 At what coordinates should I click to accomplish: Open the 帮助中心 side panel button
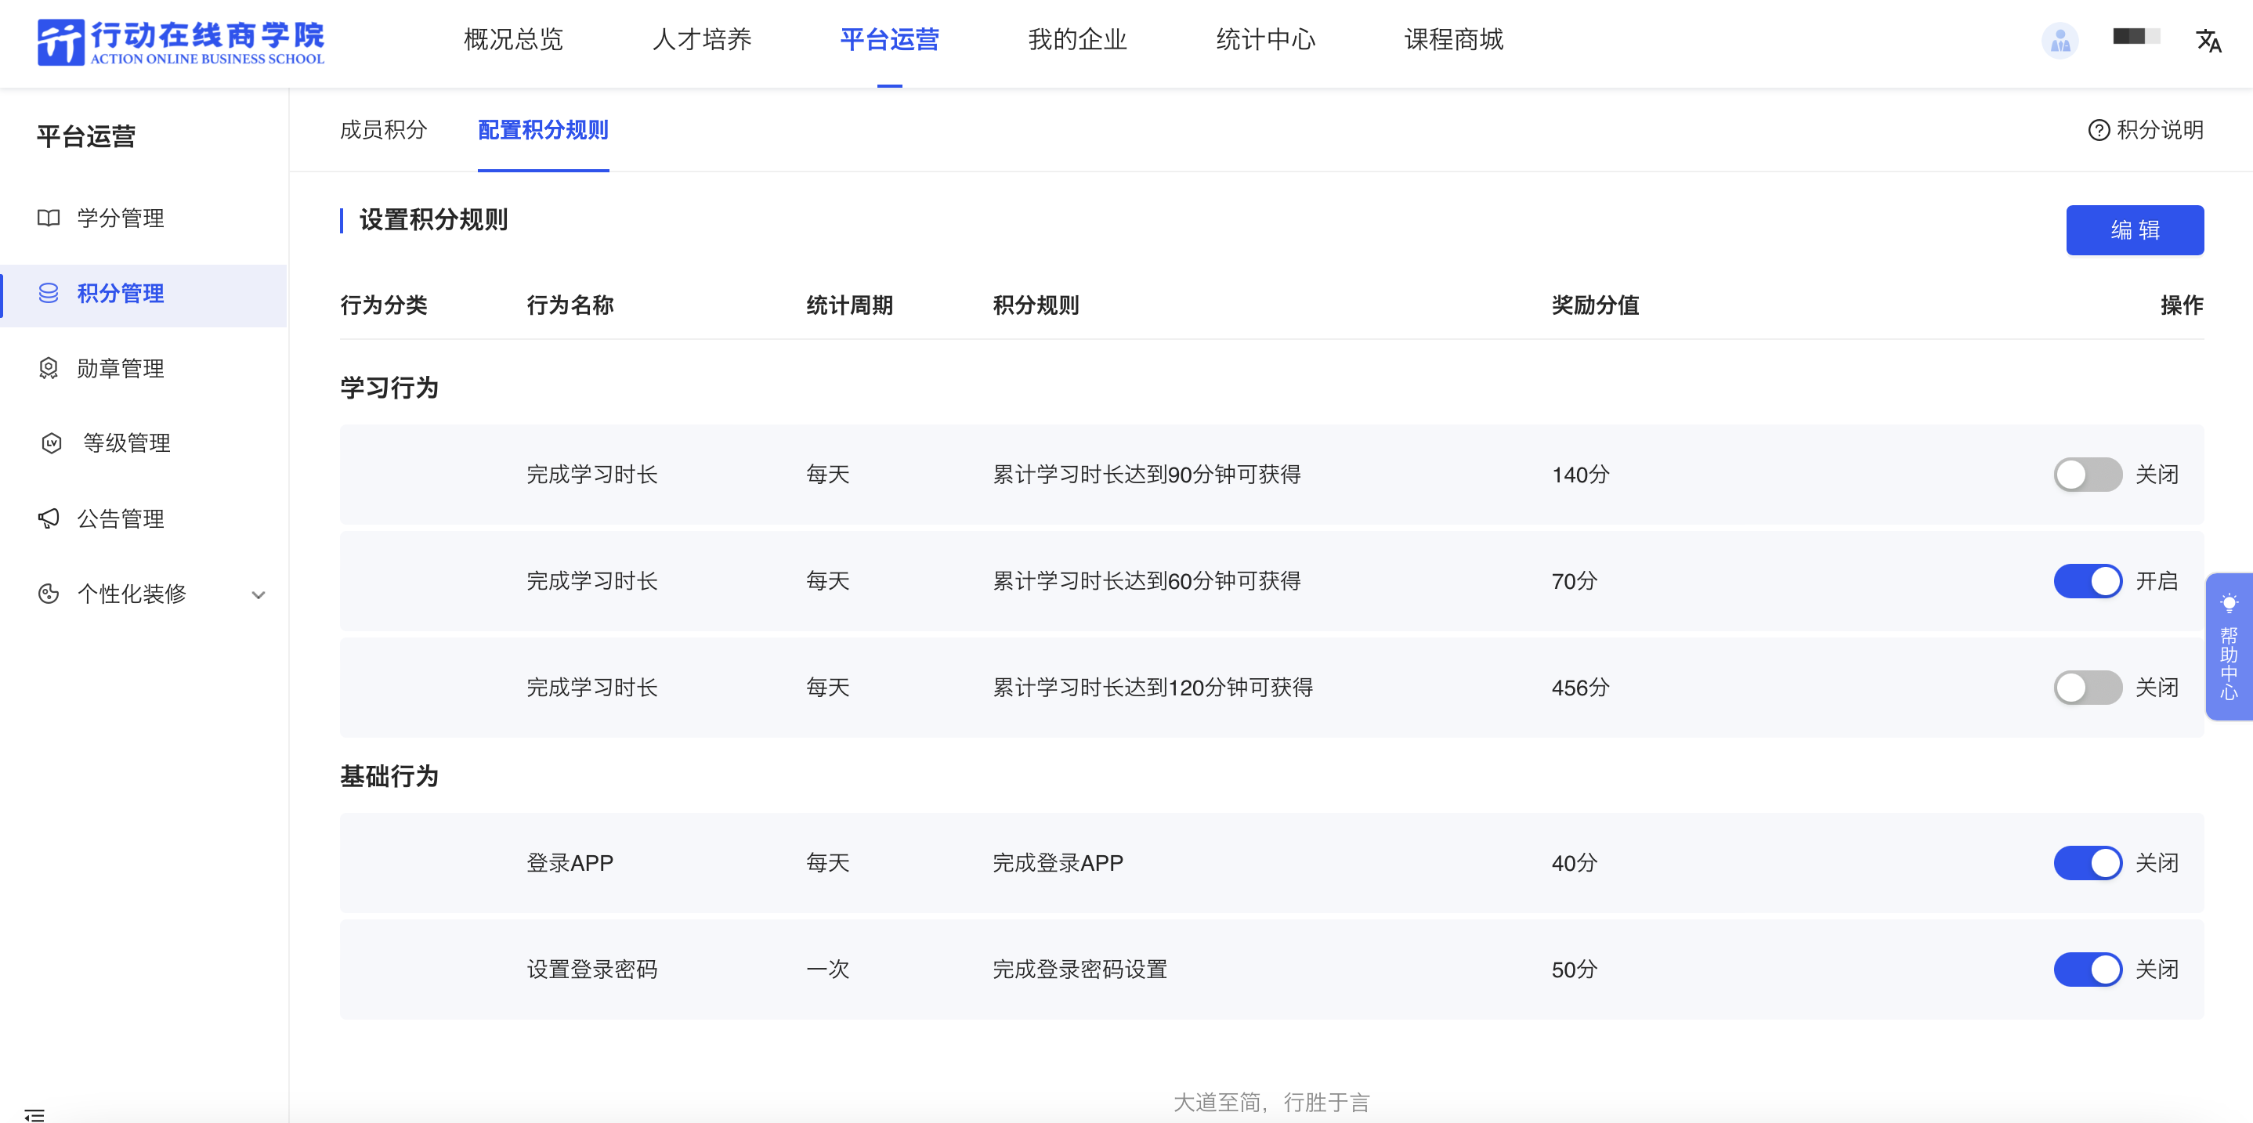coord(2229,646)
